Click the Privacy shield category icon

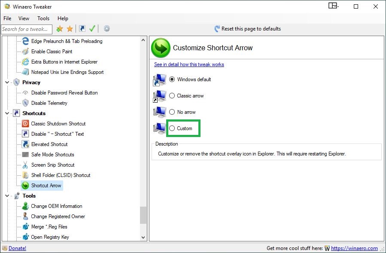(16, 82)
